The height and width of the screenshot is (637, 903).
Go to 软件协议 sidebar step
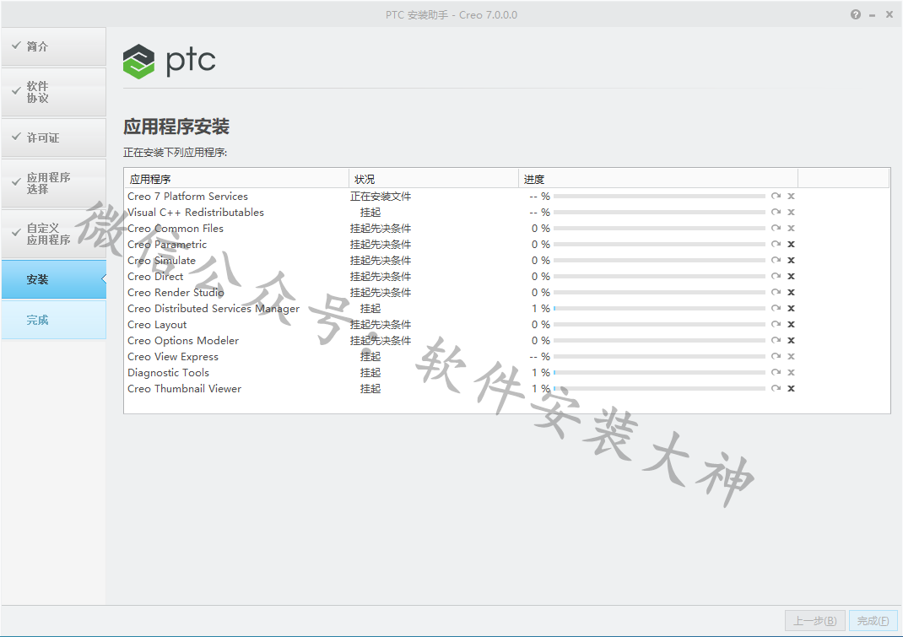point(53,92)
